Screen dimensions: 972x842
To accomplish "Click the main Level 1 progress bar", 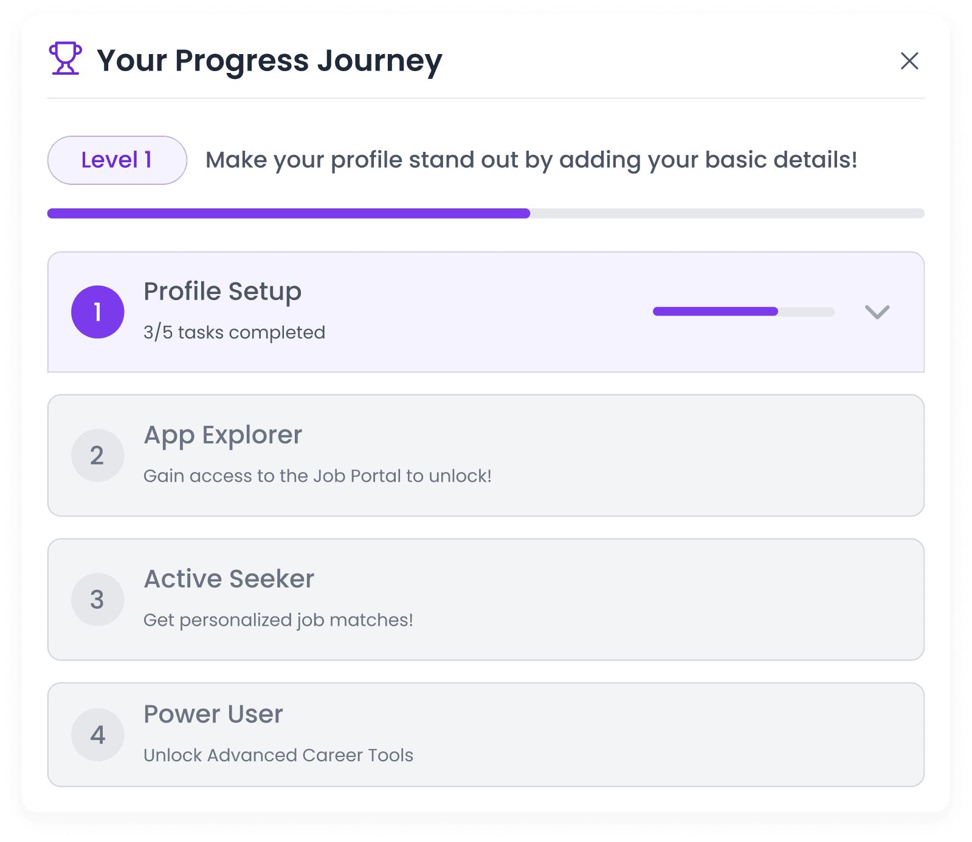I will point(486,213).
